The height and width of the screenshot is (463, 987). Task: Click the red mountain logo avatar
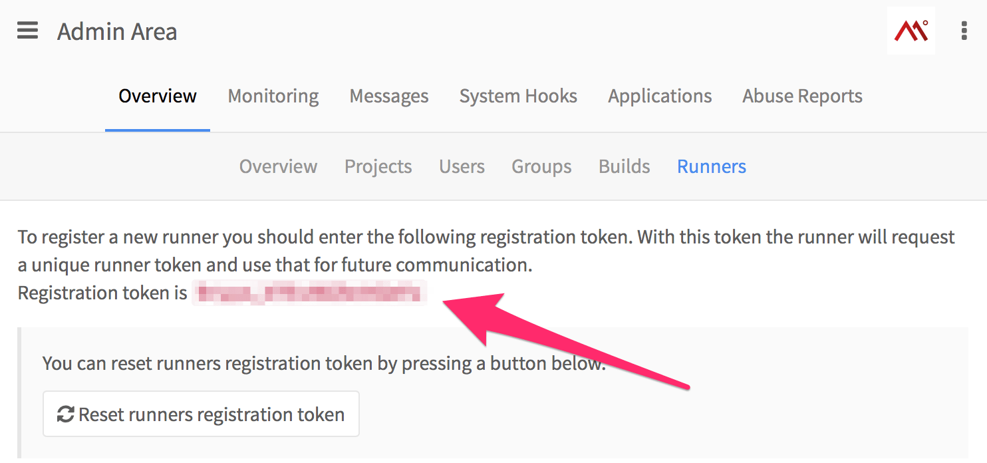coord(911,31)
